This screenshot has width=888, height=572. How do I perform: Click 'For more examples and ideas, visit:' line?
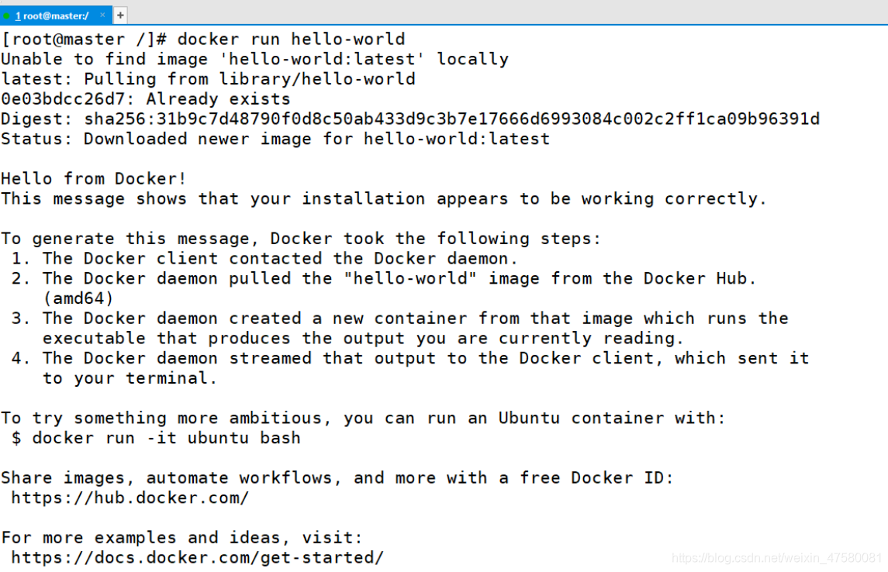[x=181, y=537]
